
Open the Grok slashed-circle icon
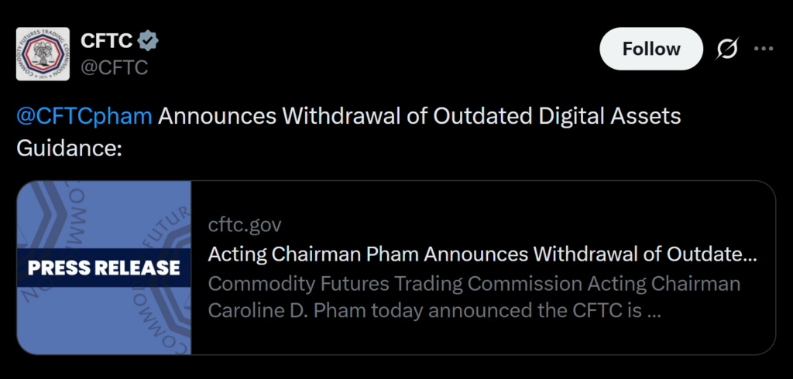click(728, 49)
